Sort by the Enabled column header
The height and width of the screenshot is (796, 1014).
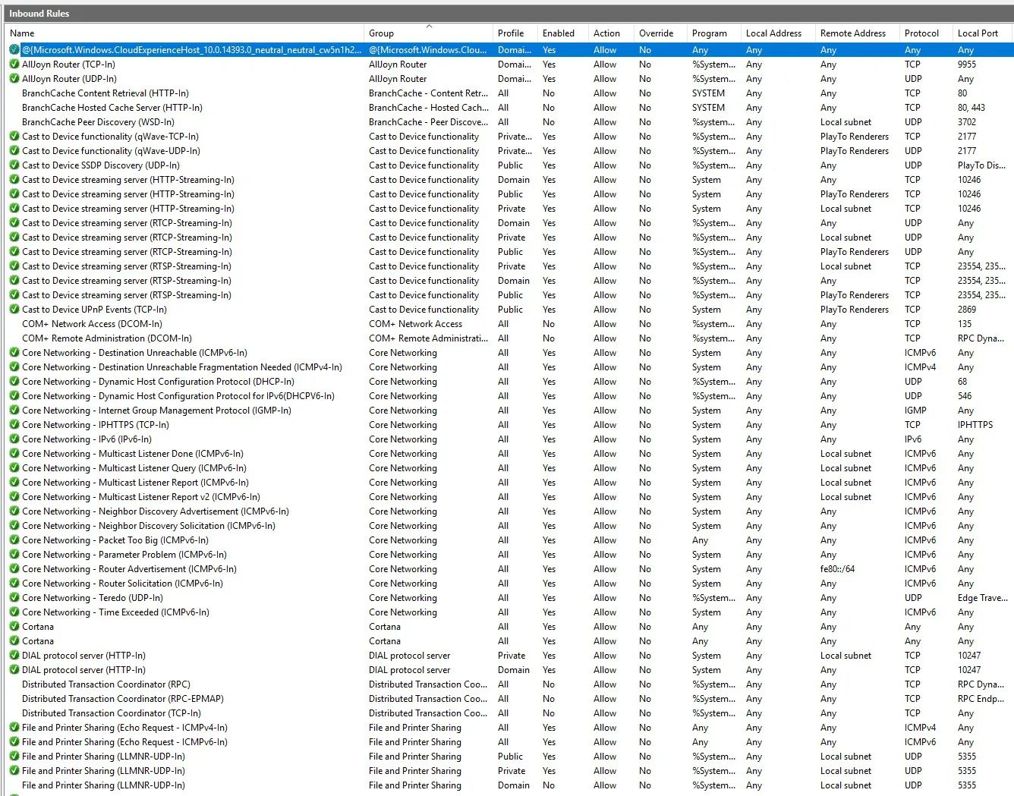pyautogui.click(x=563, y=33)
